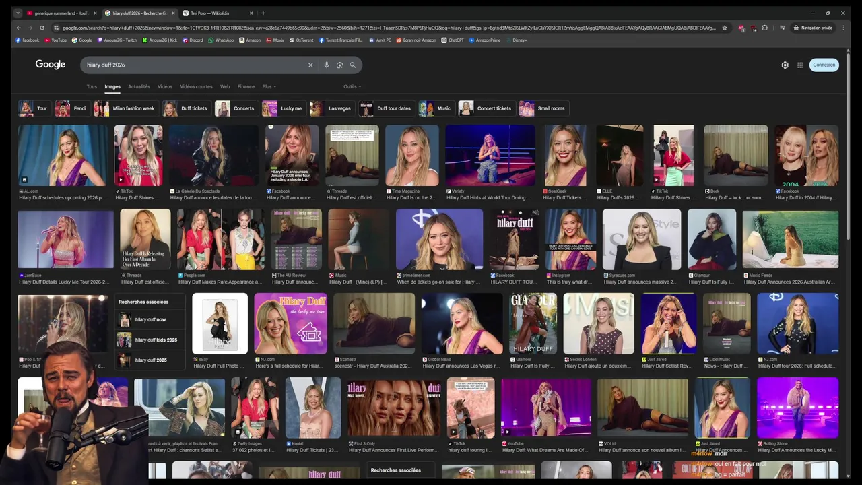Open the AL.com image result thumbnail
Screen dimensions: 862x485
point(63,156)
